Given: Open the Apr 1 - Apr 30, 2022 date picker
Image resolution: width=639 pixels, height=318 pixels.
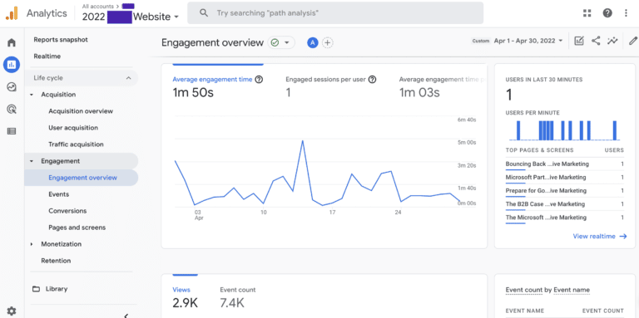Looking at the screenshot, I should click(528, 41).
